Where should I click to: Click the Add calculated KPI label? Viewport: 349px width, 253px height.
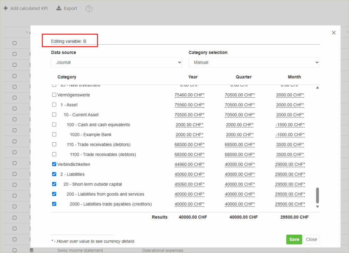coord(29,9)
